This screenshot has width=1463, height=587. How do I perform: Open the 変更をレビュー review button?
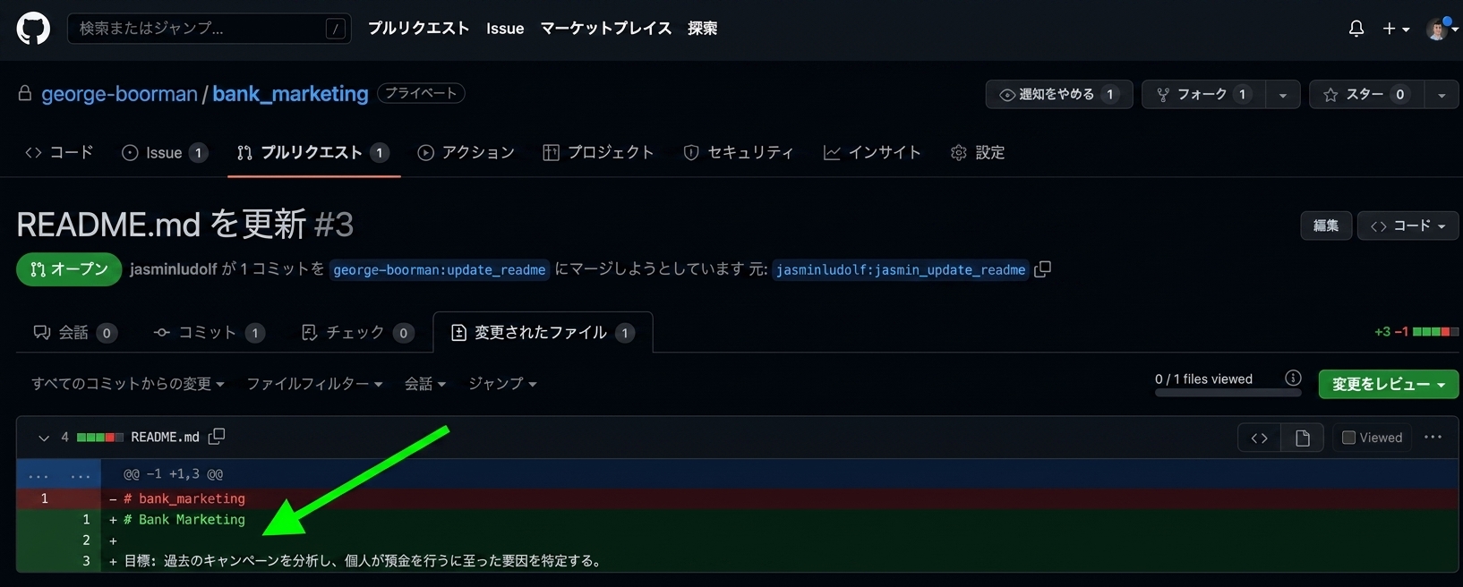tap(1389, 385)
